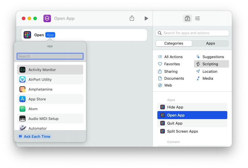Viewport: 248px width, 168px height.
Task: Click the Audio MIDI Setup keyboard icon
Action: pos(22,119)
